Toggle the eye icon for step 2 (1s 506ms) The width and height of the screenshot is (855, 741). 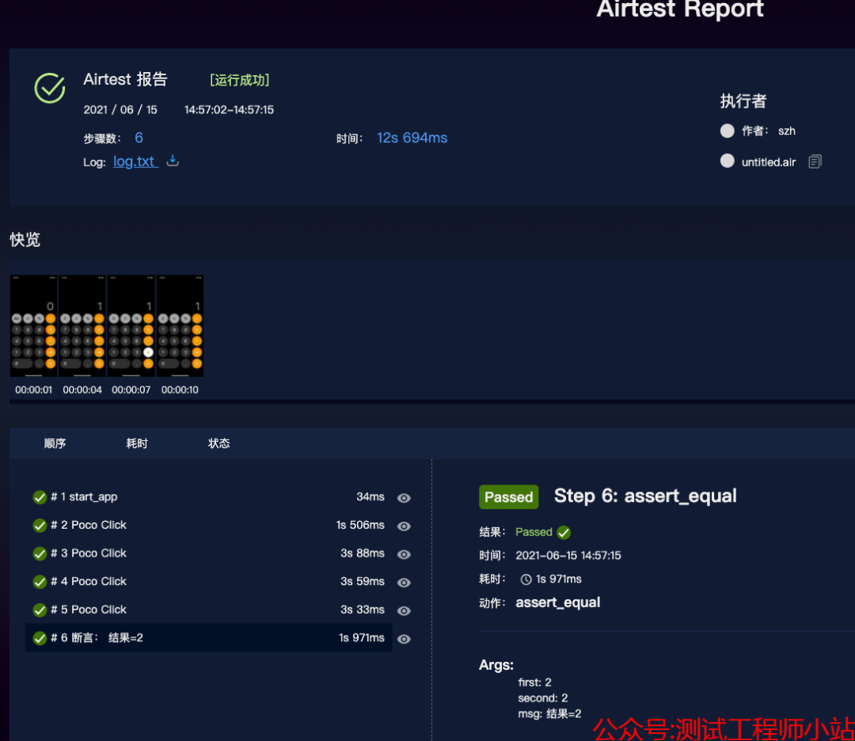click(x=404, y=526)
